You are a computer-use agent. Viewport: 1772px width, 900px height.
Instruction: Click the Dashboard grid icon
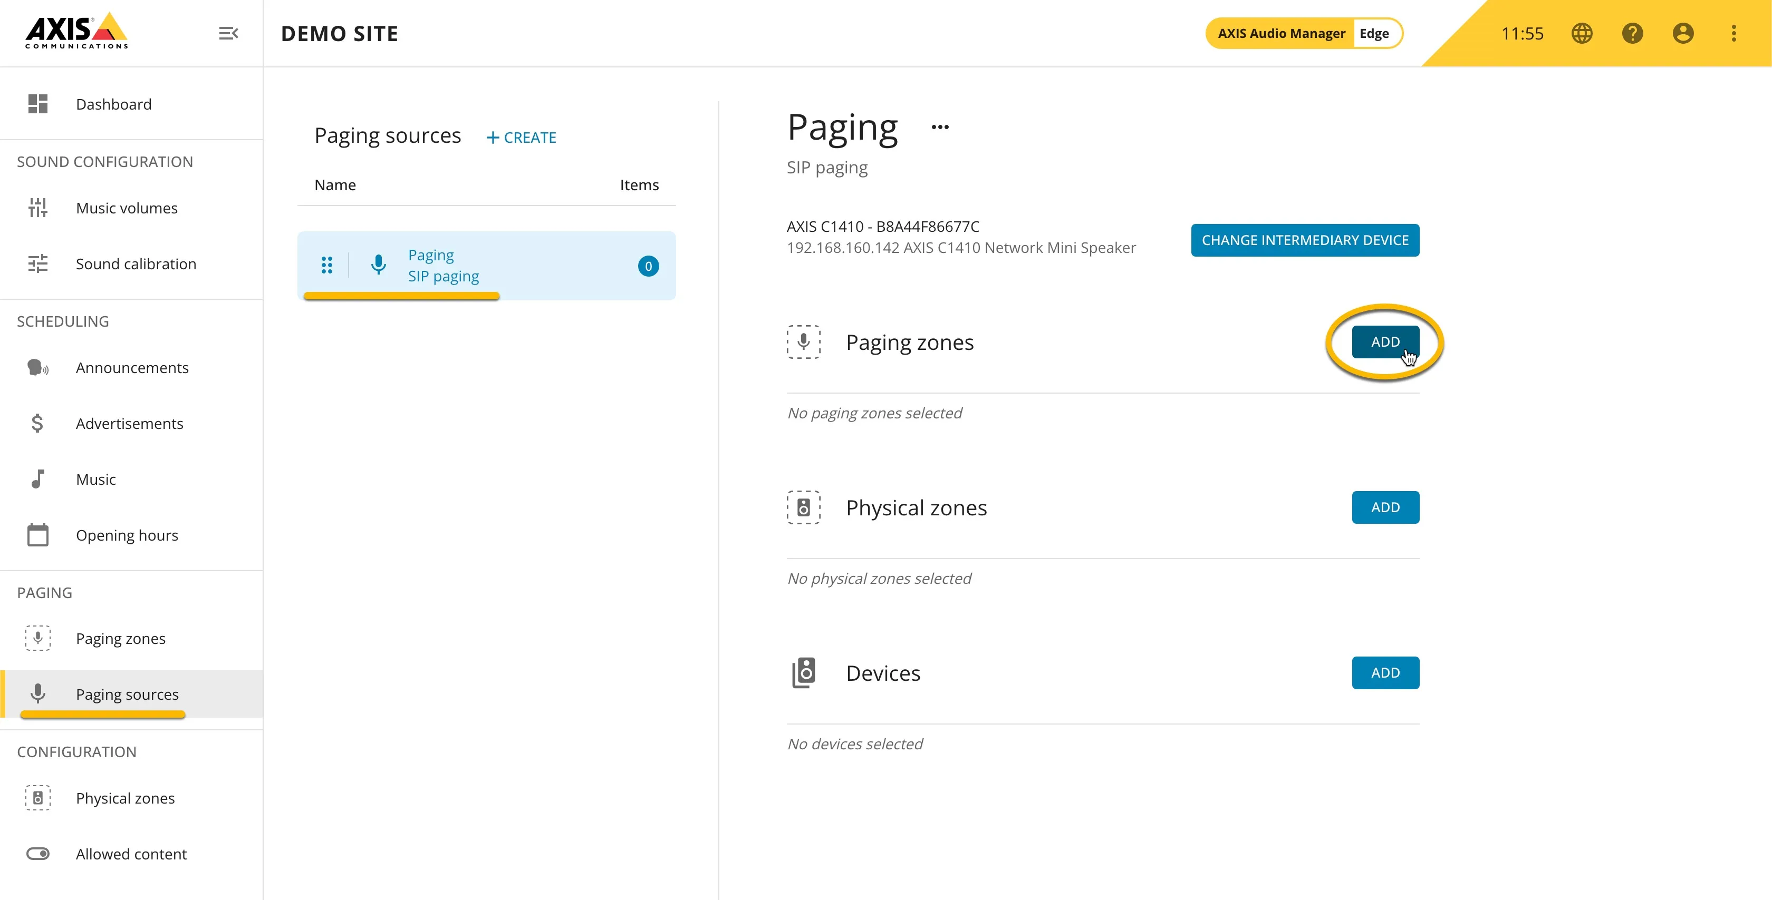click(38, 104)
